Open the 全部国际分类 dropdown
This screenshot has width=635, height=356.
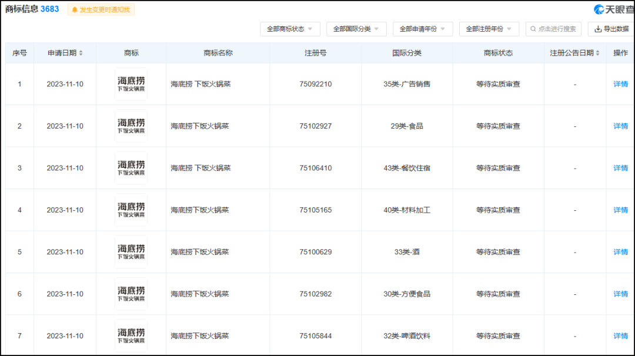click(x=356, y=28)
